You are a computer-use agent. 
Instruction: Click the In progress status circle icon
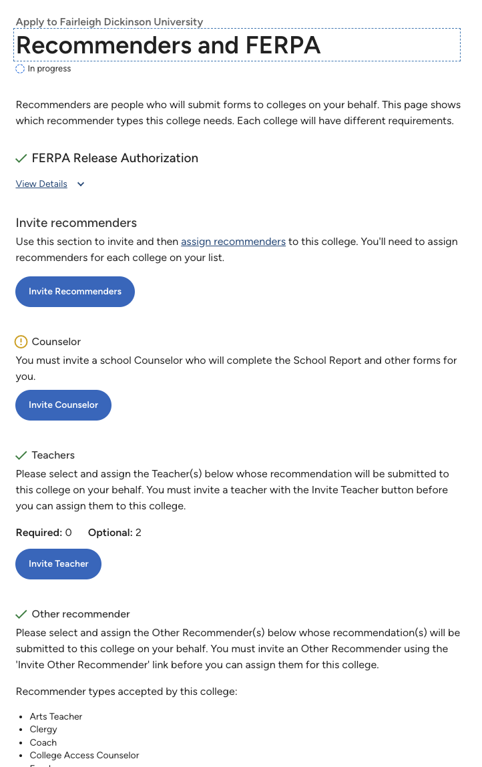(x=20, y=69)
